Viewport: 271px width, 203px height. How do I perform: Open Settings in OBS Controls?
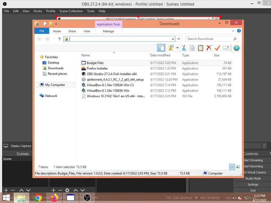pos(253,184)
